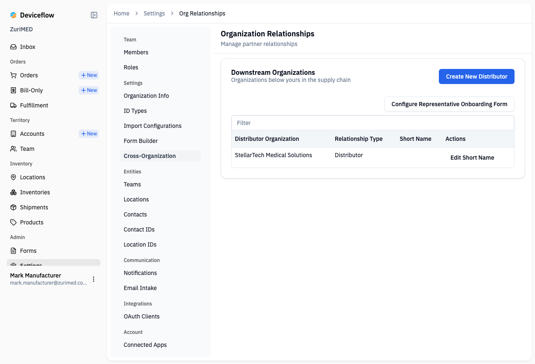535x364 pixels.
Task: Add a new Bill-Only with +New
Action: tap(89, 90)
